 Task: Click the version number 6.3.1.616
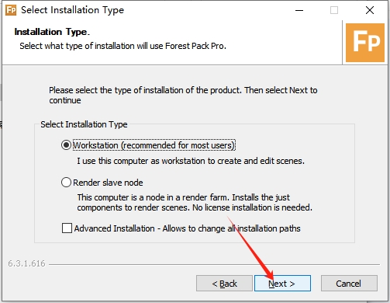tap(26, 263)
